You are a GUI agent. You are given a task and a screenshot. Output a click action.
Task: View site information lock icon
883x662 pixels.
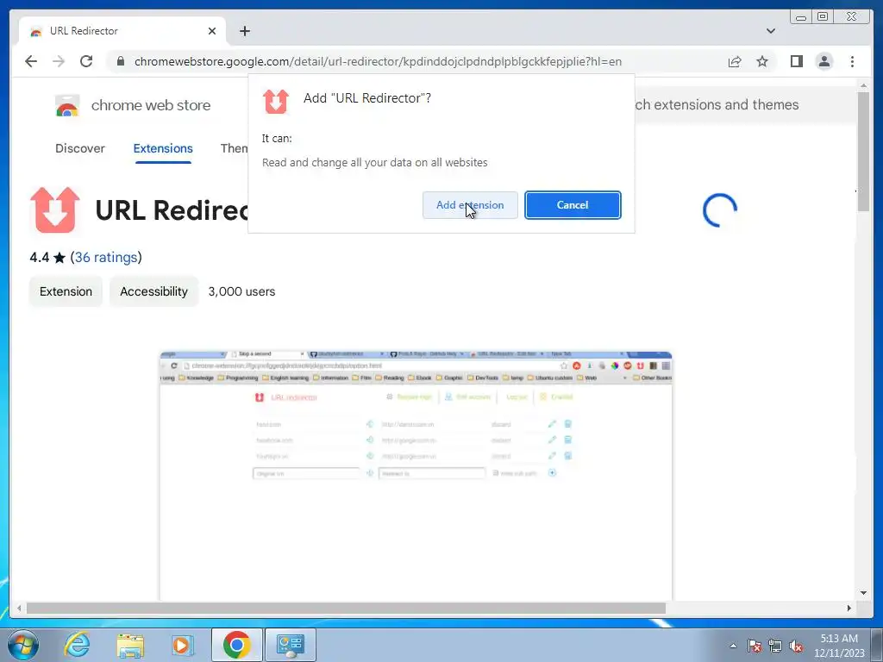tap(121, 61)
